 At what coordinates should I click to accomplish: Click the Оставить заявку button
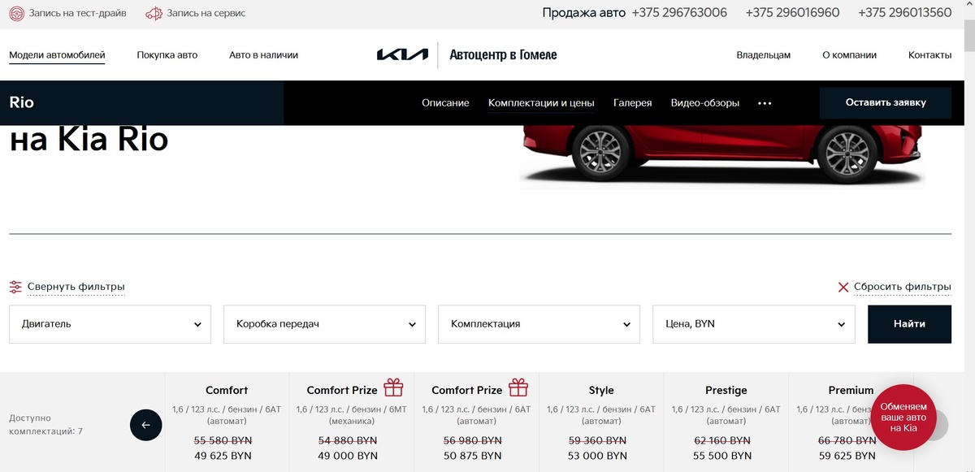pos(886,103)
